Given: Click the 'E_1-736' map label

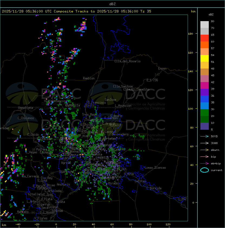Looking at the screenshot, I should click(152, 80).
